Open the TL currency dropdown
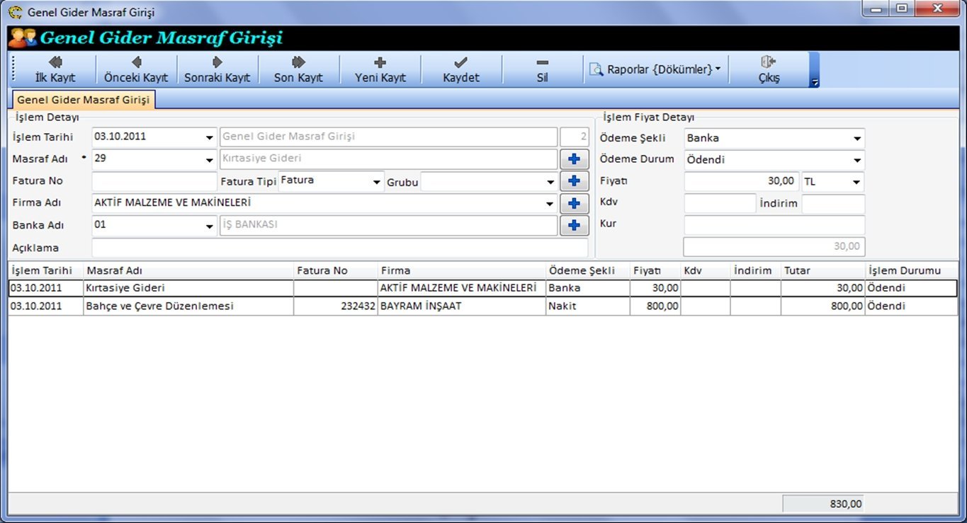This screenshot has height=523, width=967. [x=857, y=182]
